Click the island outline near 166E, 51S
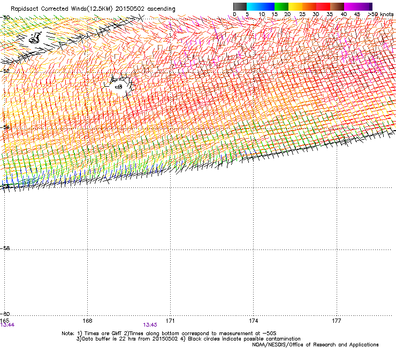Screen dimensions: 396x348 click(35, 38)
